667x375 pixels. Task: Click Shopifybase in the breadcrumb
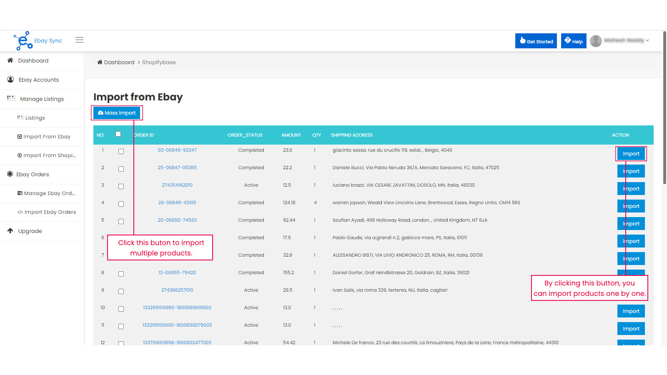tap(159, 62)
